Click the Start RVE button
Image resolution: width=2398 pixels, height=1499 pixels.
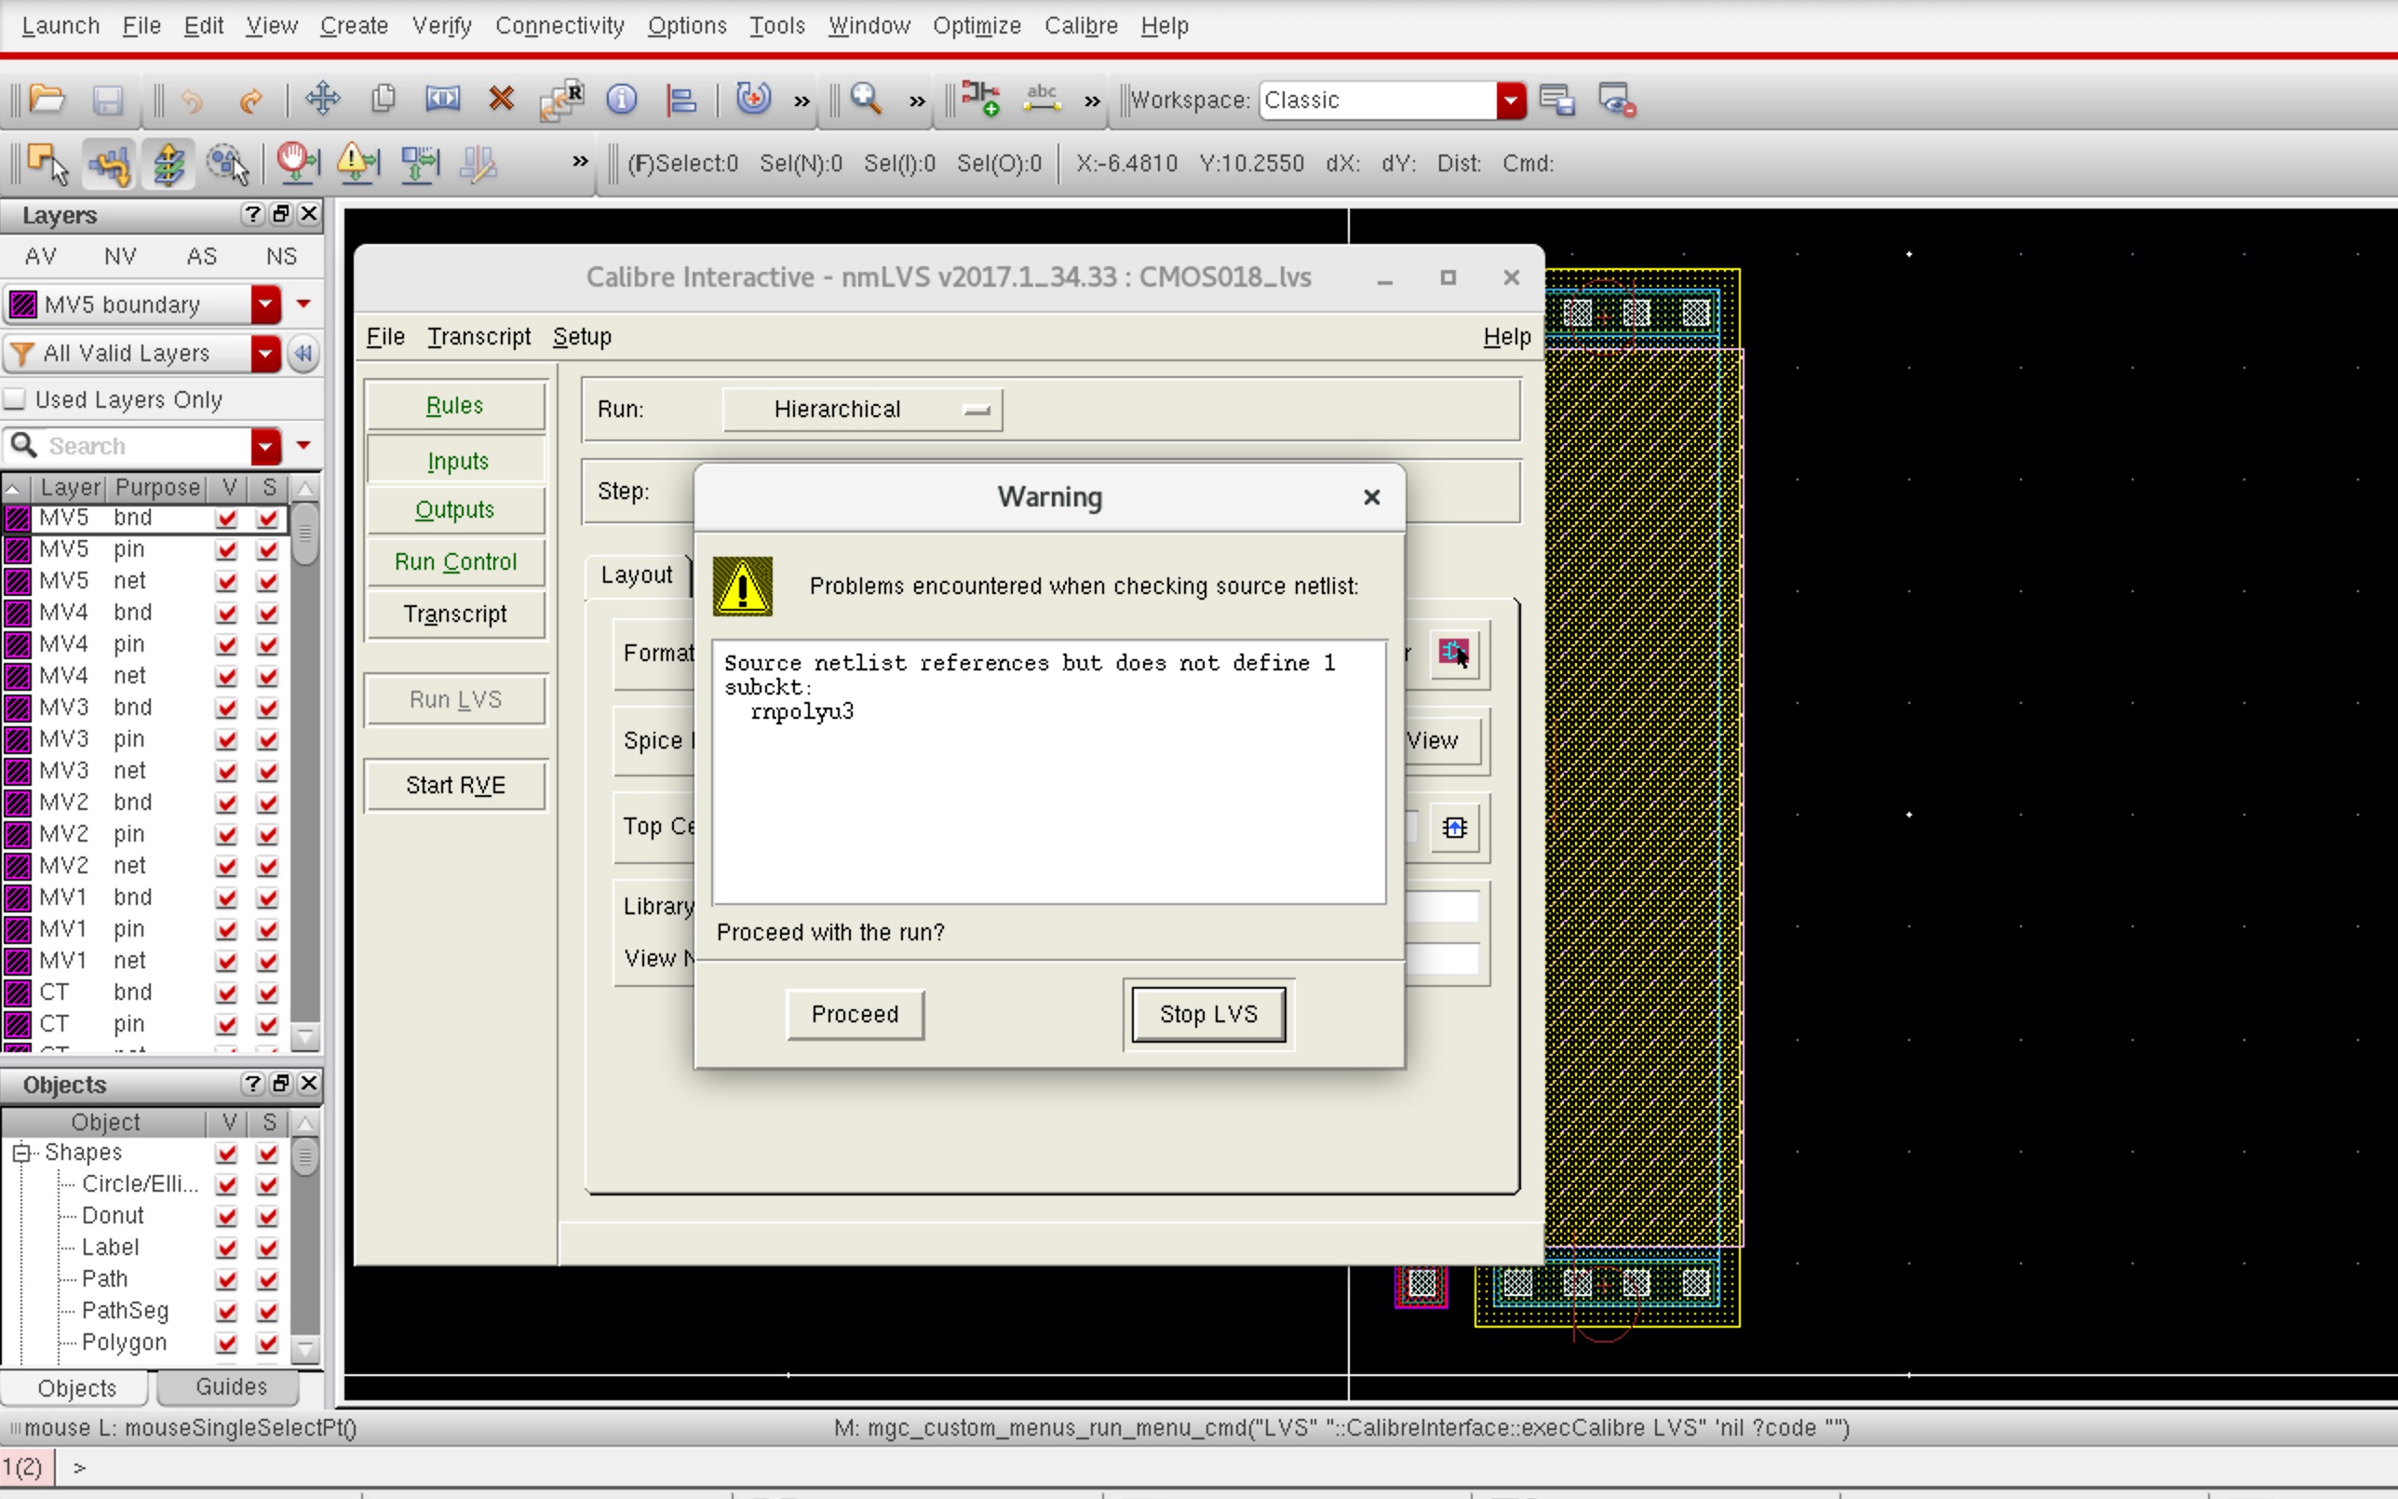pyautogui.click(x=455, y=785)
